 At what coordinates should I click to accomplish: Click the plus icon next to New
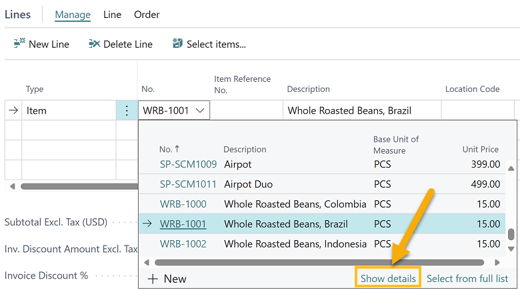tap(153, 279)
